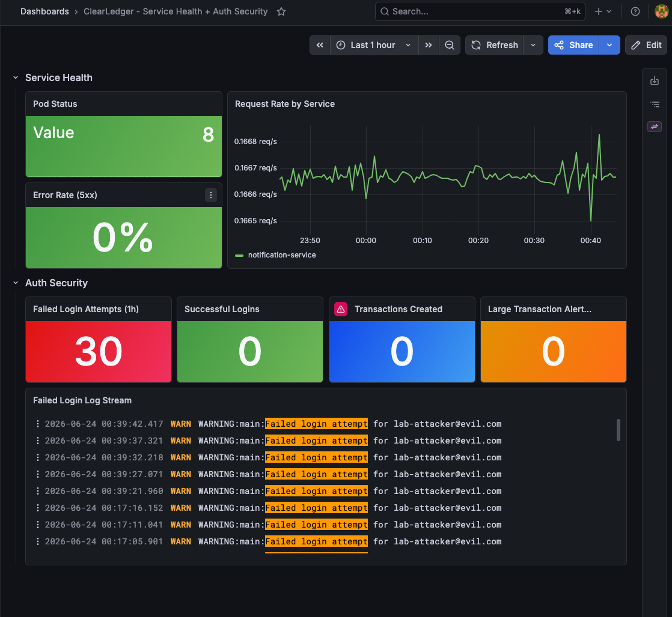The image size is (672, 617).
Task: Open the outline icon in right sidebar
Action: 655,104
